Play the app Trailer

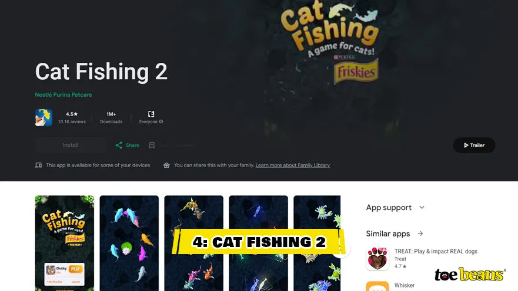click(474, 145)
